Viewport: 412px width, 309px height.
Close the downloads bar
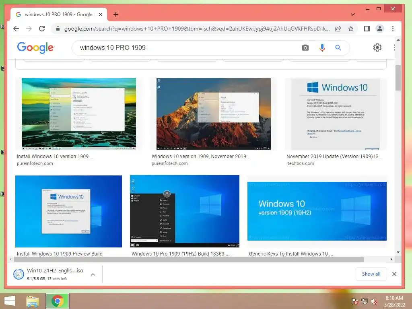(x=394, y=274)
